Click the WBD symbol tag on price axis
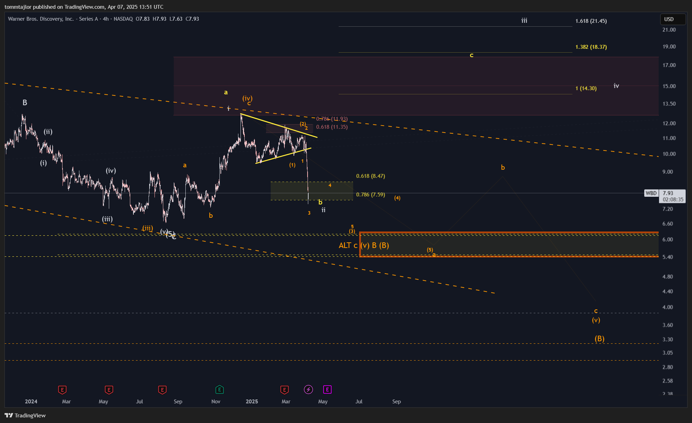 [651, 193]
